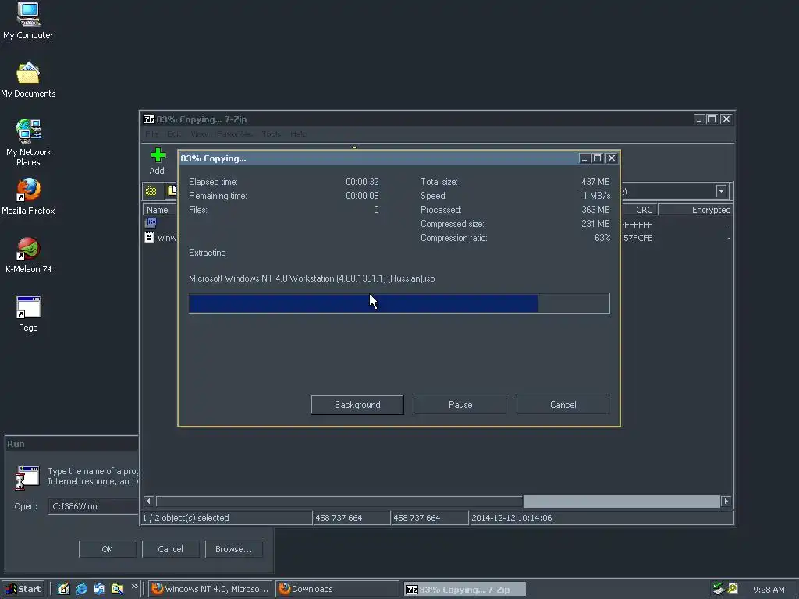Click the Run dialog program icon

[x=27, y=477]
